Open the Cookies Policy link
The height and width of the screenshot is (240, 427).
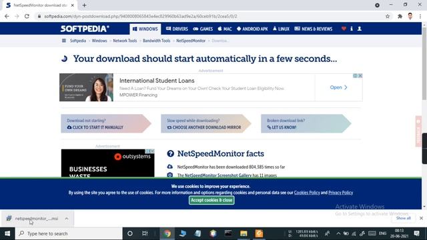pos(307,193)
